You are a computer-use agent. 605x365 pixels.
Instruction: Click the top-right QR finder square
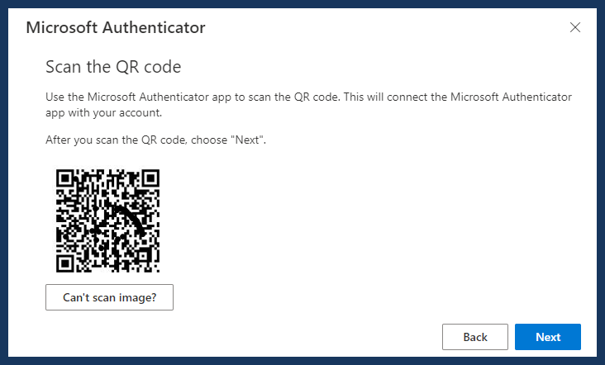pyautogui.click(x=150, y=178)
